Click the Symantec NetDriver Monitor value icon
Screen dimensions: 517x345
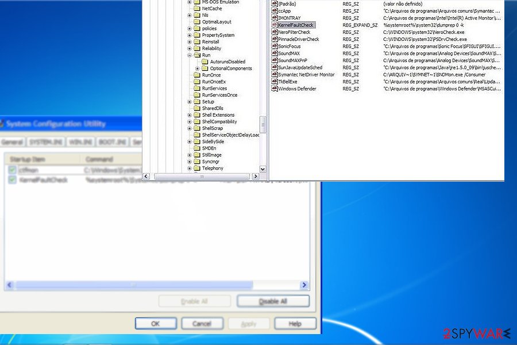(x=275, y=75)
